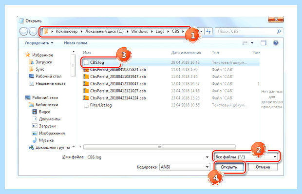Click the search magnifier icon
Image resolution: width=302 pixels, height=194 pixels.
click(x=279, y=31)
